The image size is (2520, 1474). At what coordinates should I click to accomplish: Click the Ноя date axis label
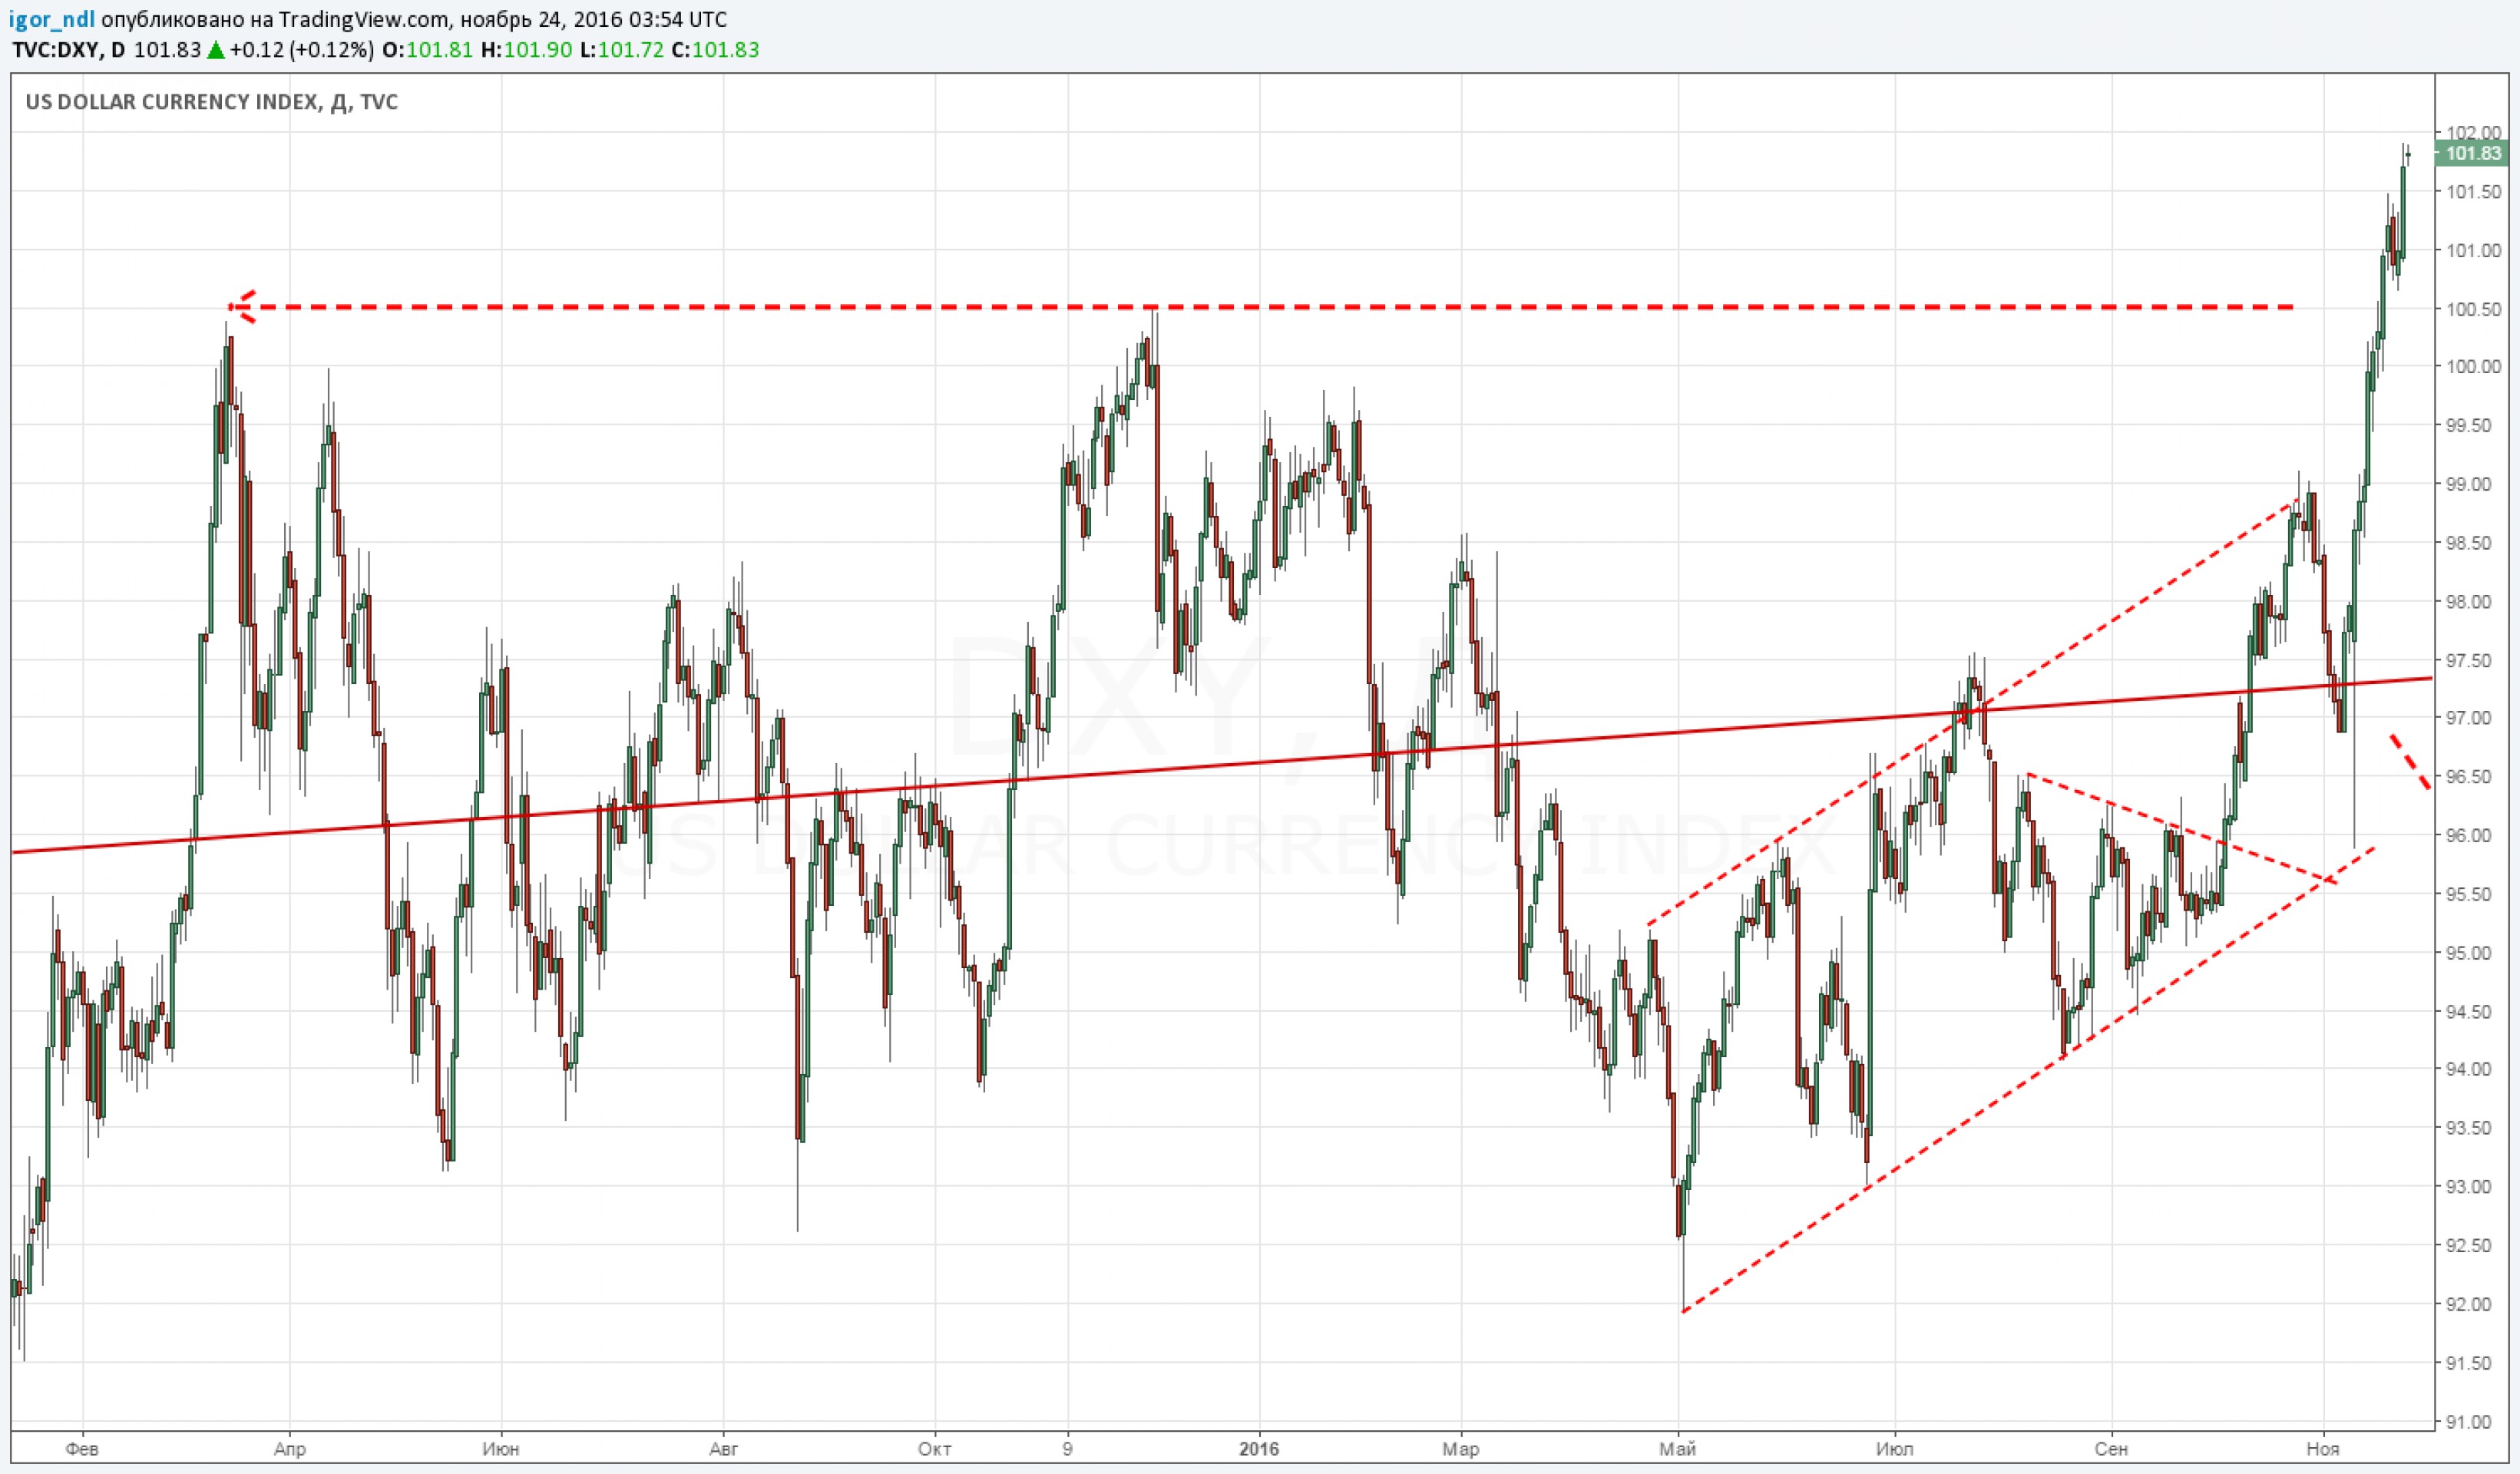[x=2322, y=1449]
